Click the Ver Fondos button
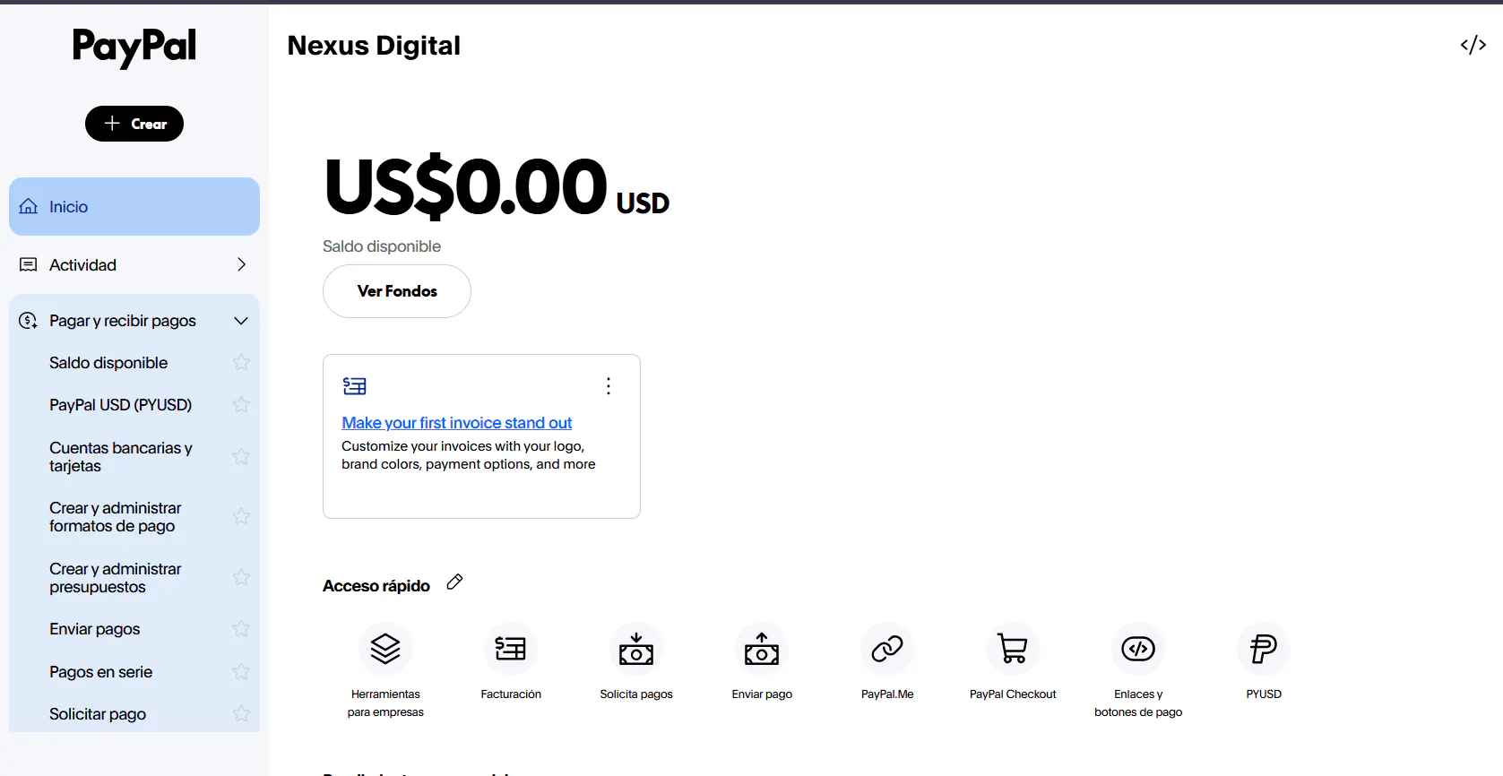The height and width of the screenshot is (776, 1503). (x=397, y=291)
